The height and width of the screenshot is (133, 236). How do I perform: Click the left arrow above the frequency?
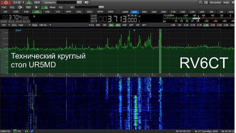coord(129,16)
